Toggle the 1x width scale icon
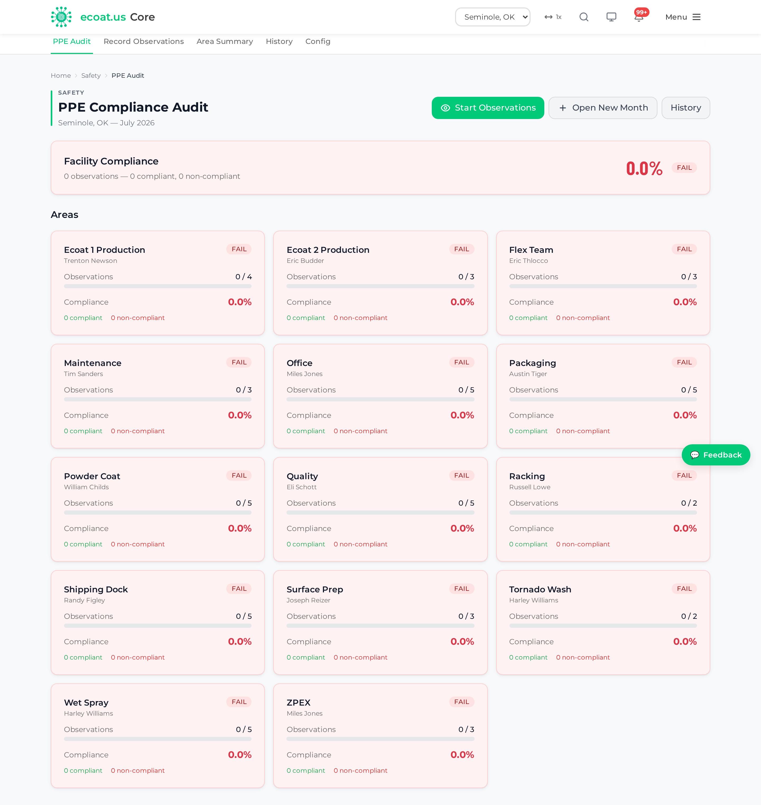 click(553, 17)
